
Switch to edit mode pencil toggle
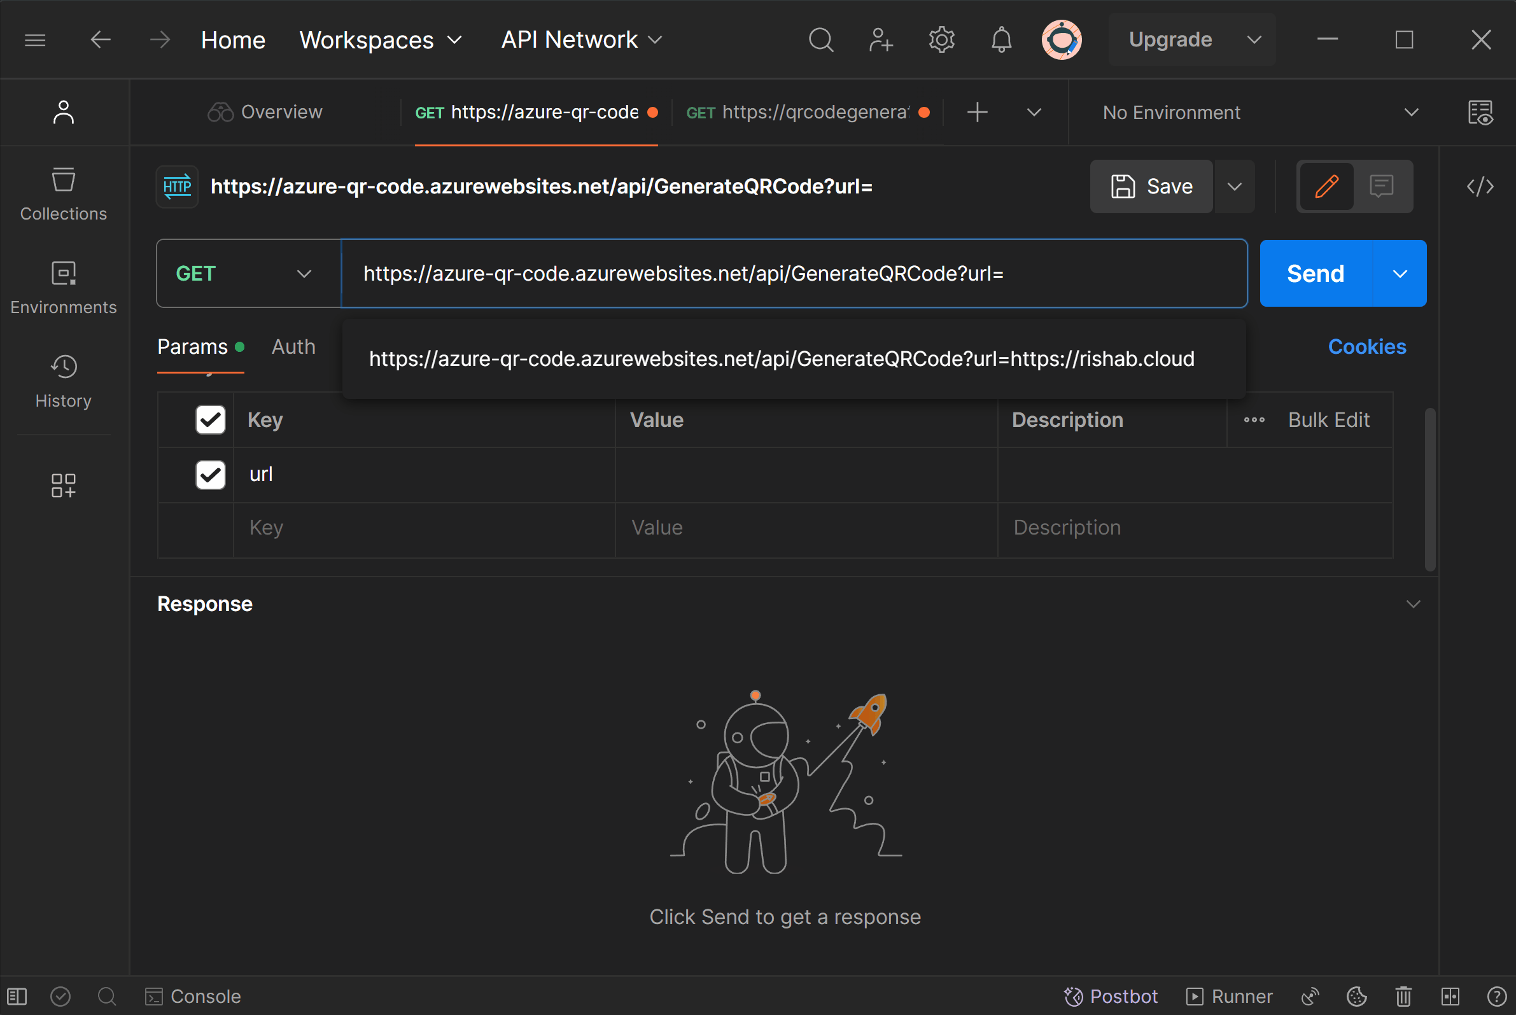[1326, 186]
